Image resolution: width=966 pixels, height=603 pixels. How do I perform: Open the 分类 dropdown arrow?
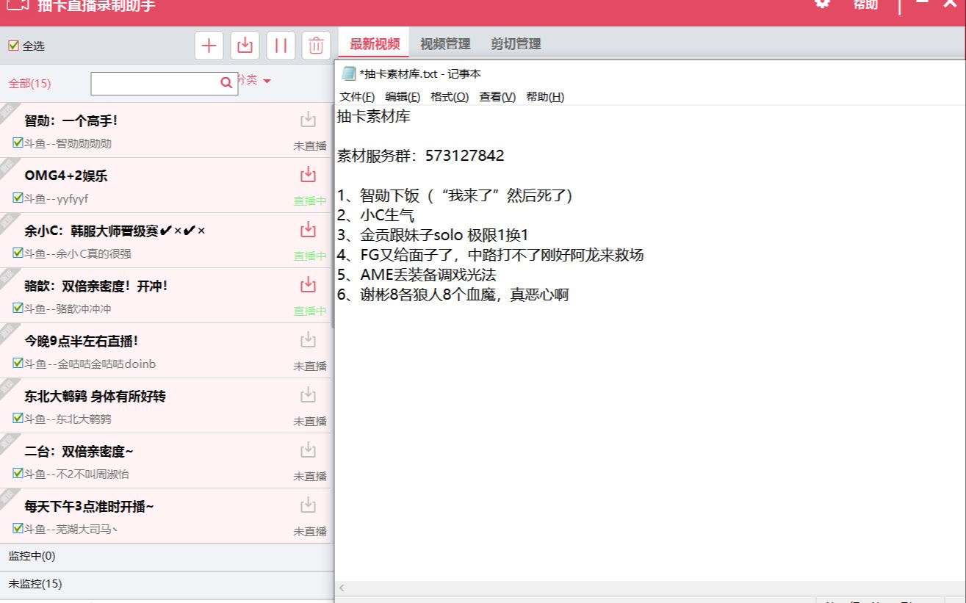[267, 81]
